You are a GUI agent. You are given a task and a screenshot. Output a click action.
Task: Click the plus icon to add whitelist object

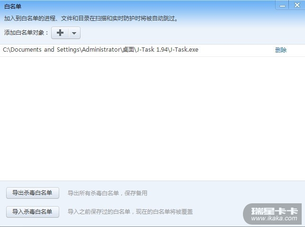[60, 33]
